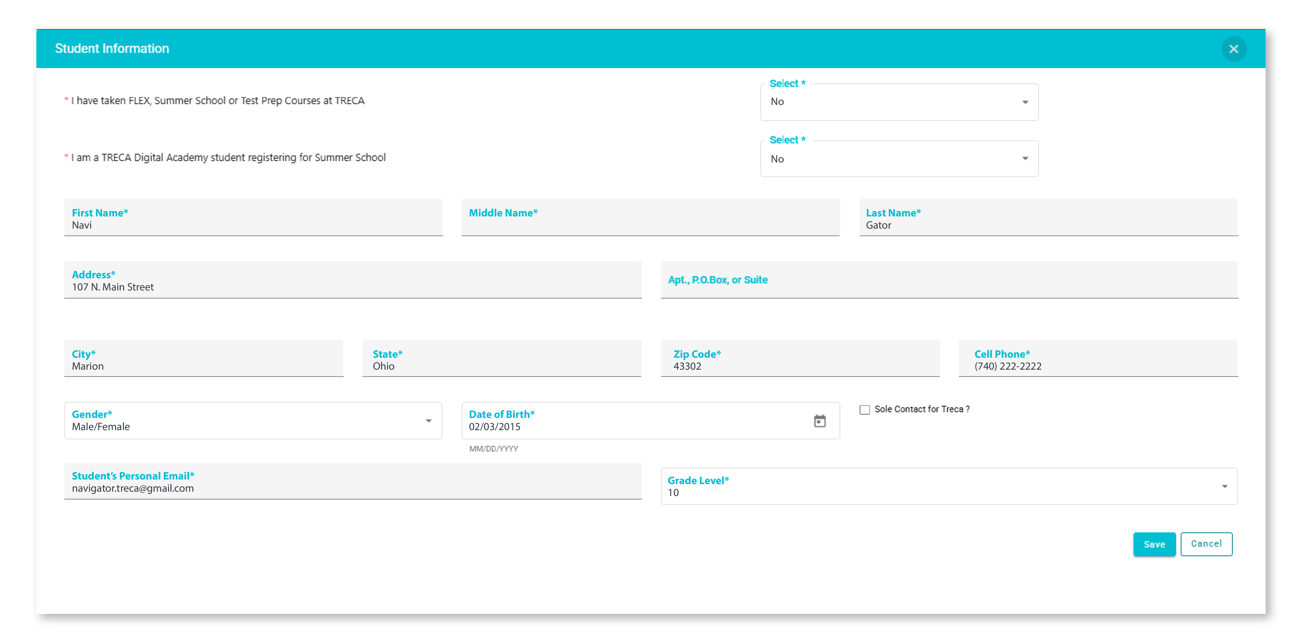Focus the City field
Screen dimensions: 1302x643
pyautogui.click(x=203, y=366)
